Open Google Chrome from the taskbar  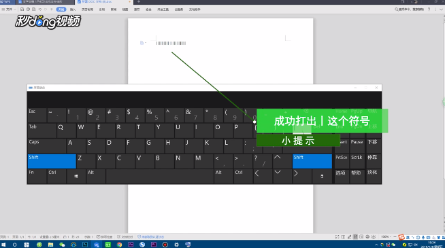[x=119, y=245]
